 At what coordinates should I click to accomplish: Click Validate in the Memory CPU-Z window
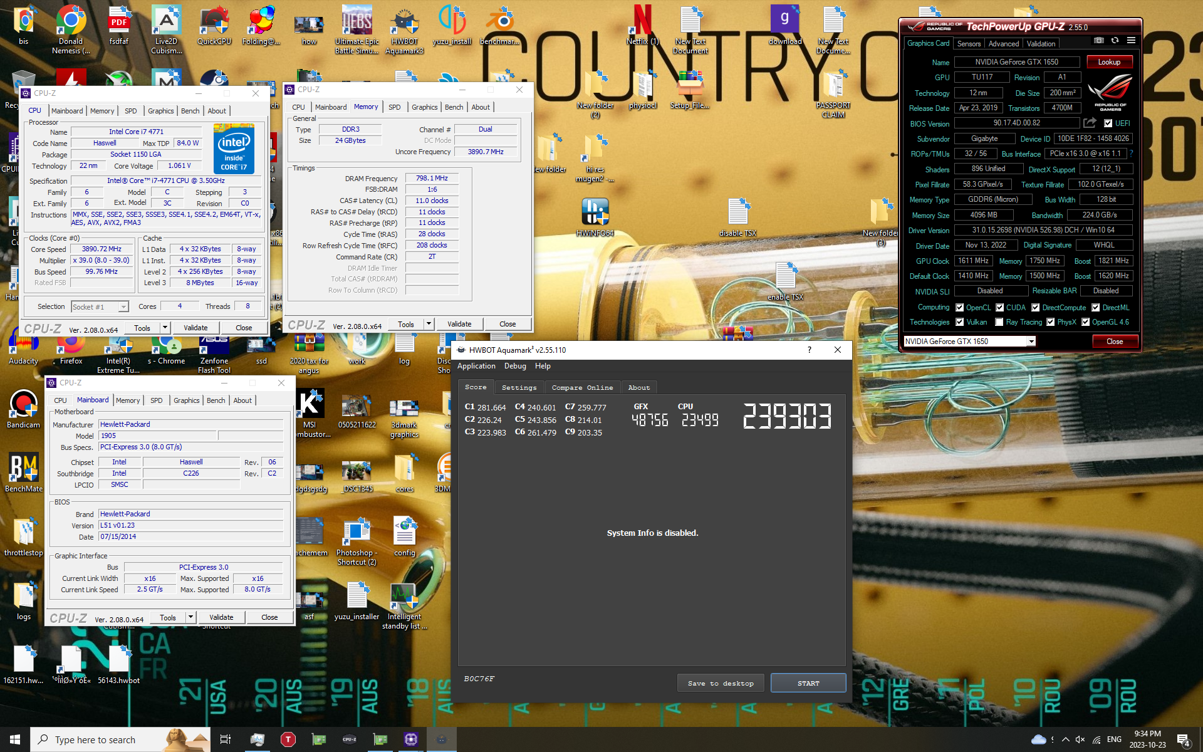pos(459,324)
